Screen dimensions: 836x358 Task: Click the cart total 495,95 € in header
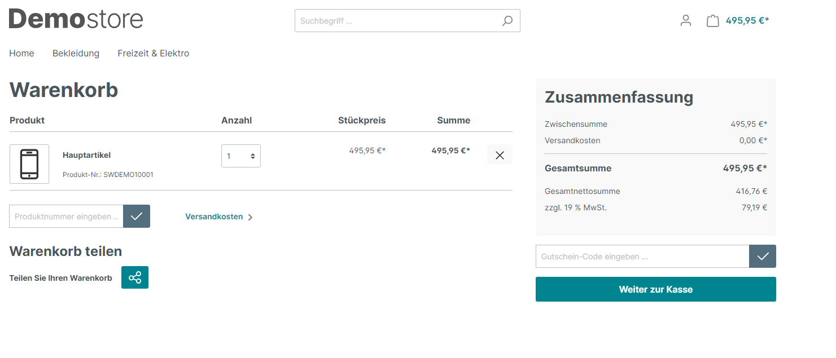pyautogui.click(x=747, y=21)
